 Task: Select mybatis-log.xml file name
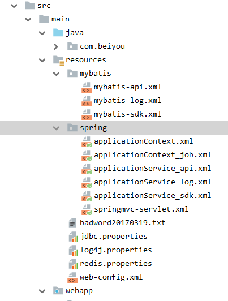(x=128, y=101)
